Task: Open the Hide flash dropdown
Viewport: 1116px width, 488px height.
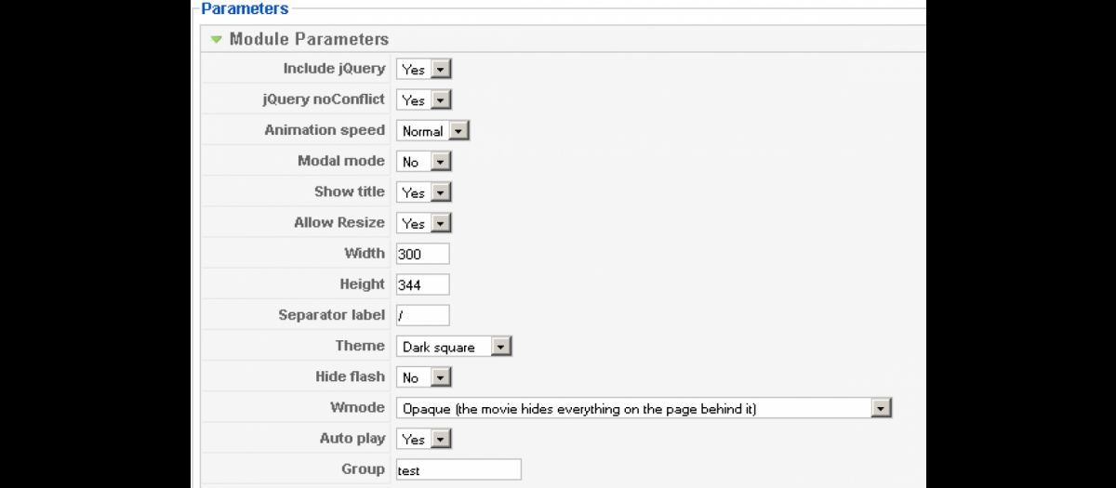Action: [x=423, y=377]
